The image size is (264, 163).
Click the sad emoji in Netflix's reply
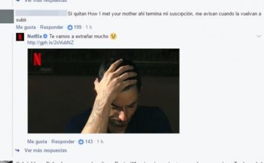point(113,36)
